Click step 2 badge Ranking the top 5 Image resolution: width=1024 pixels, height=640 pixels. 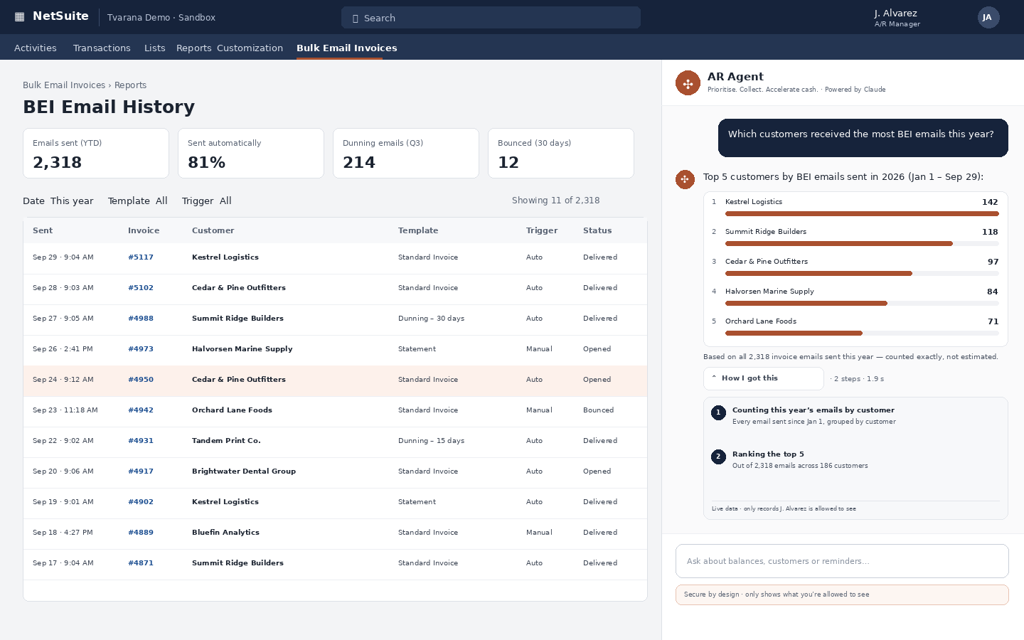pyautogui.click(x=718, y=457)
